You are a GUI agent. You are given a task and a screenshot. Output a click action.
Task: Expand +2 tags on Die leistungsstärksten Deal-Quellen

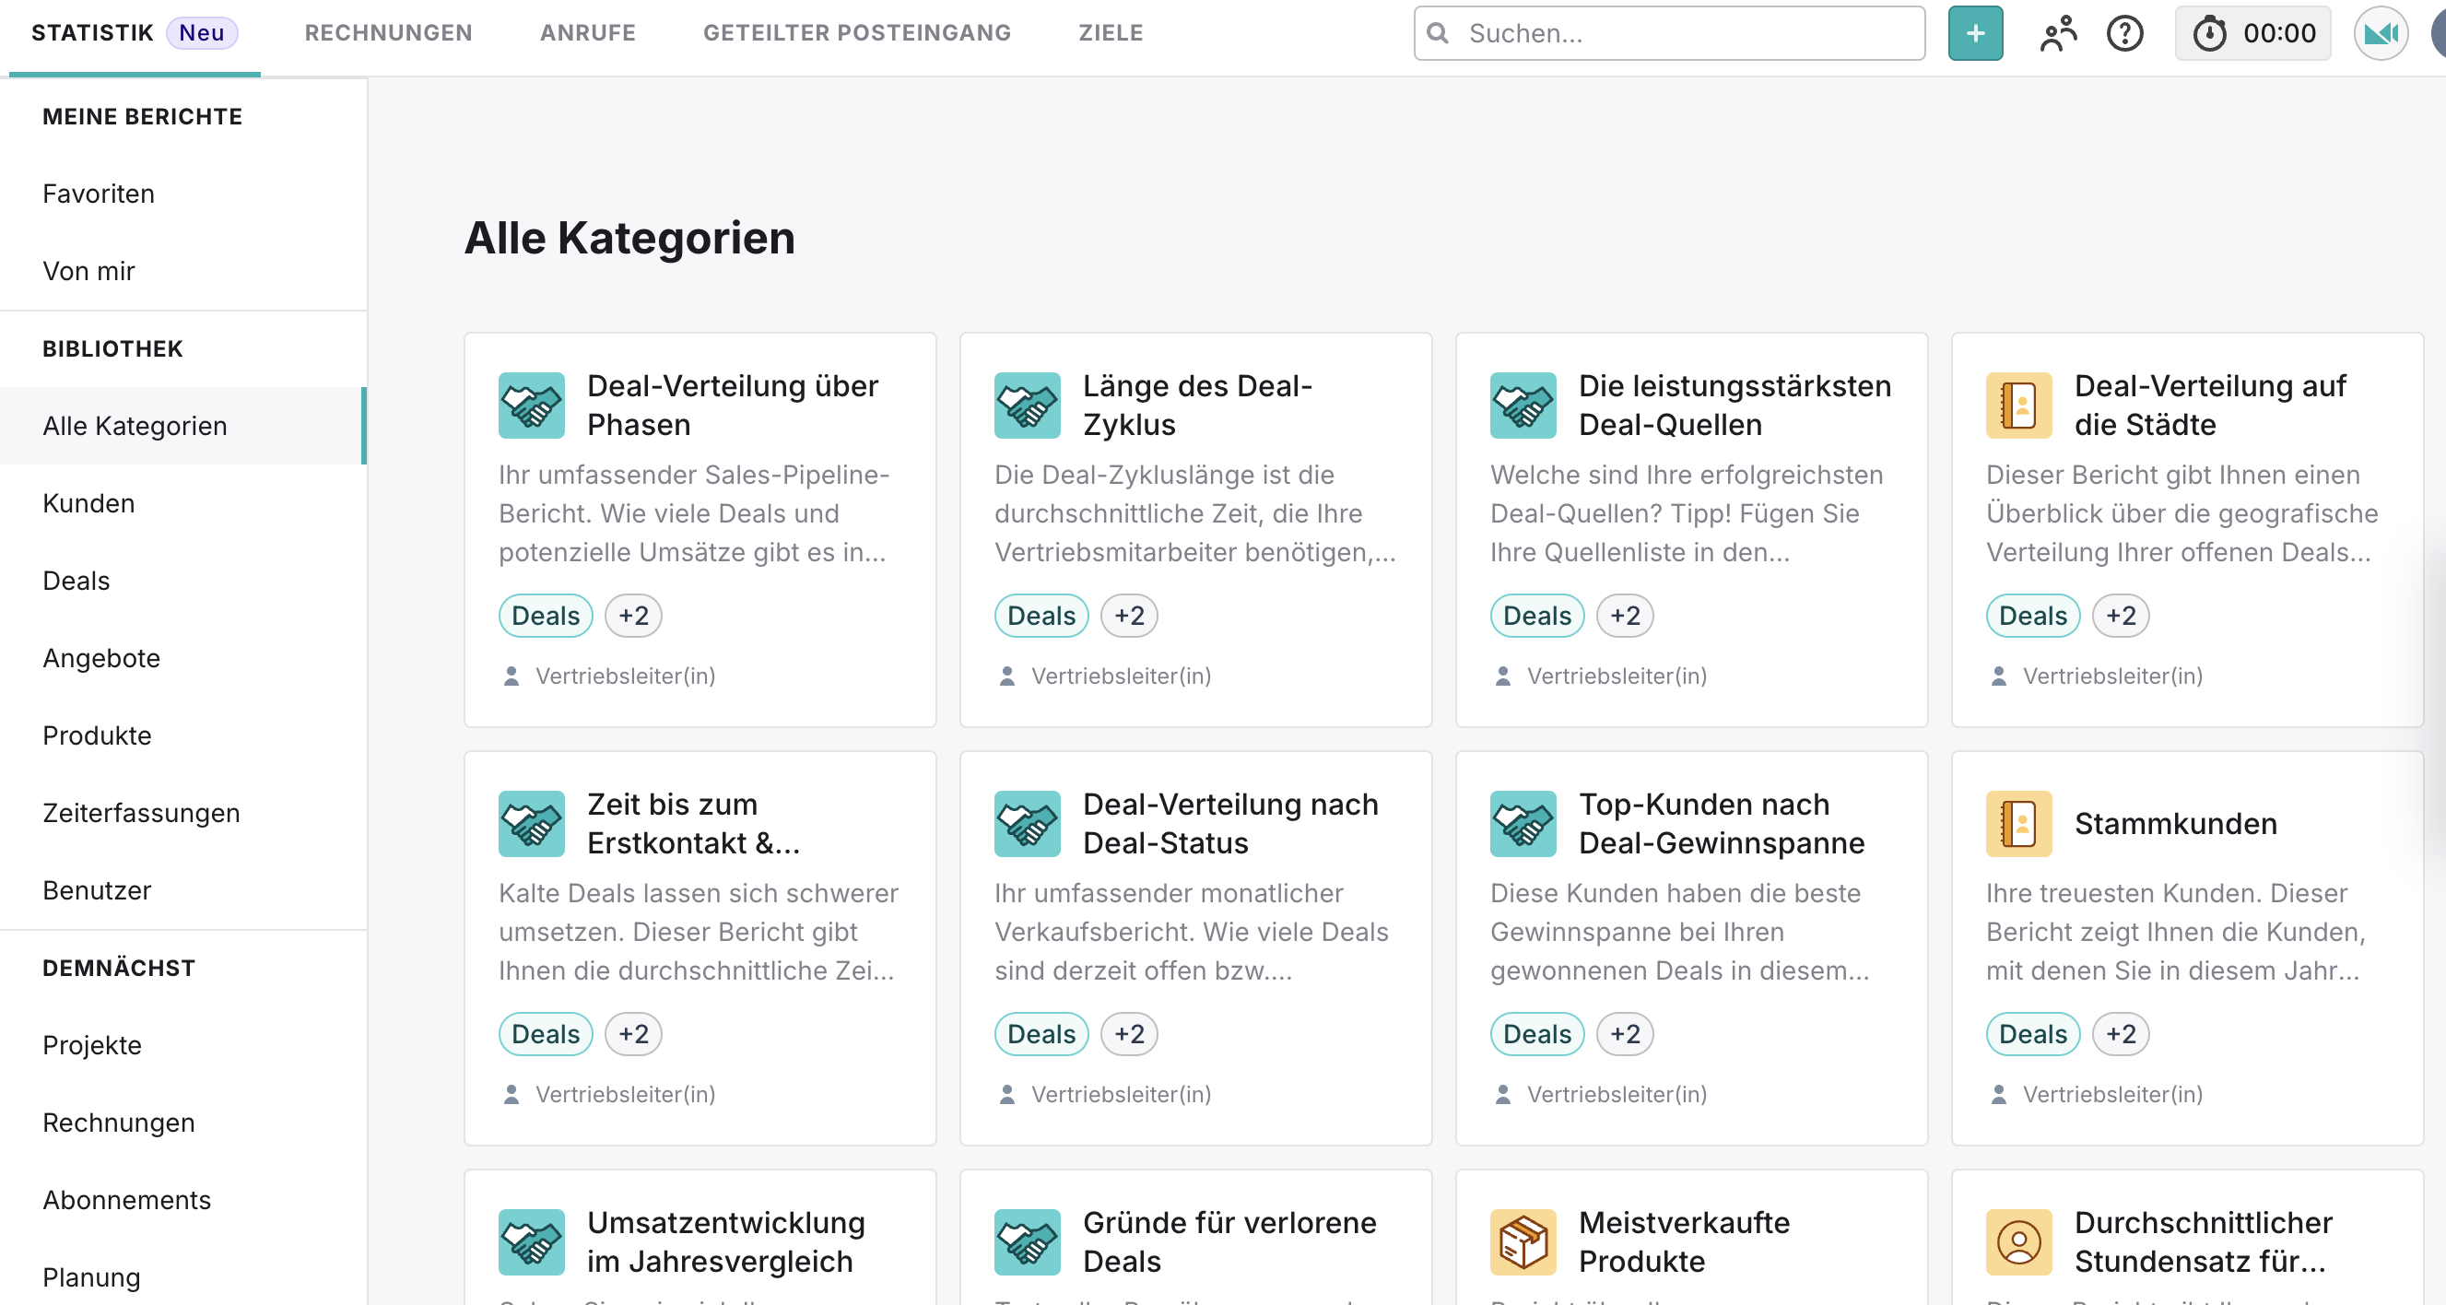tap(1625, 616)
